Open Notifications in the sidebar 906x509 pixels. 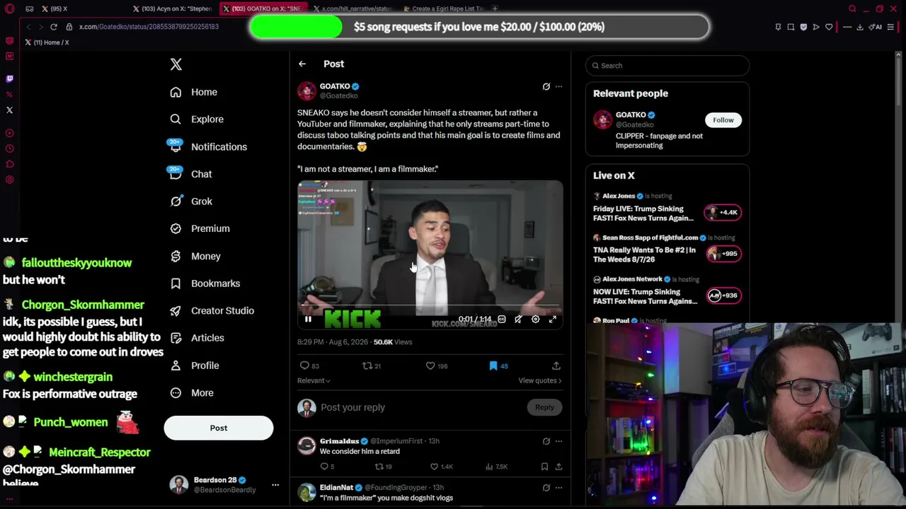coord(209,147)
